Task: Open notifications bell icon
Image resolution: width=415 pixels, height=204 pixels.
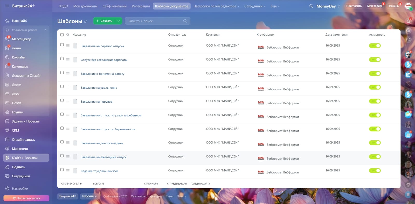Action: coord(408,21)
